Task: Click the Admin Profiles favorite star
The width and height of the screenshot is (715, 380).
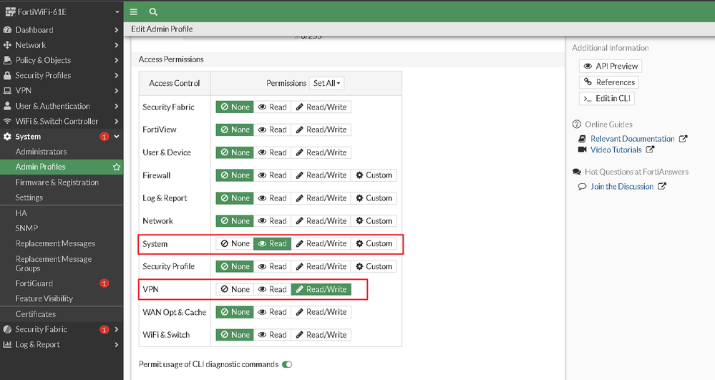Action: tap(117, 167)
